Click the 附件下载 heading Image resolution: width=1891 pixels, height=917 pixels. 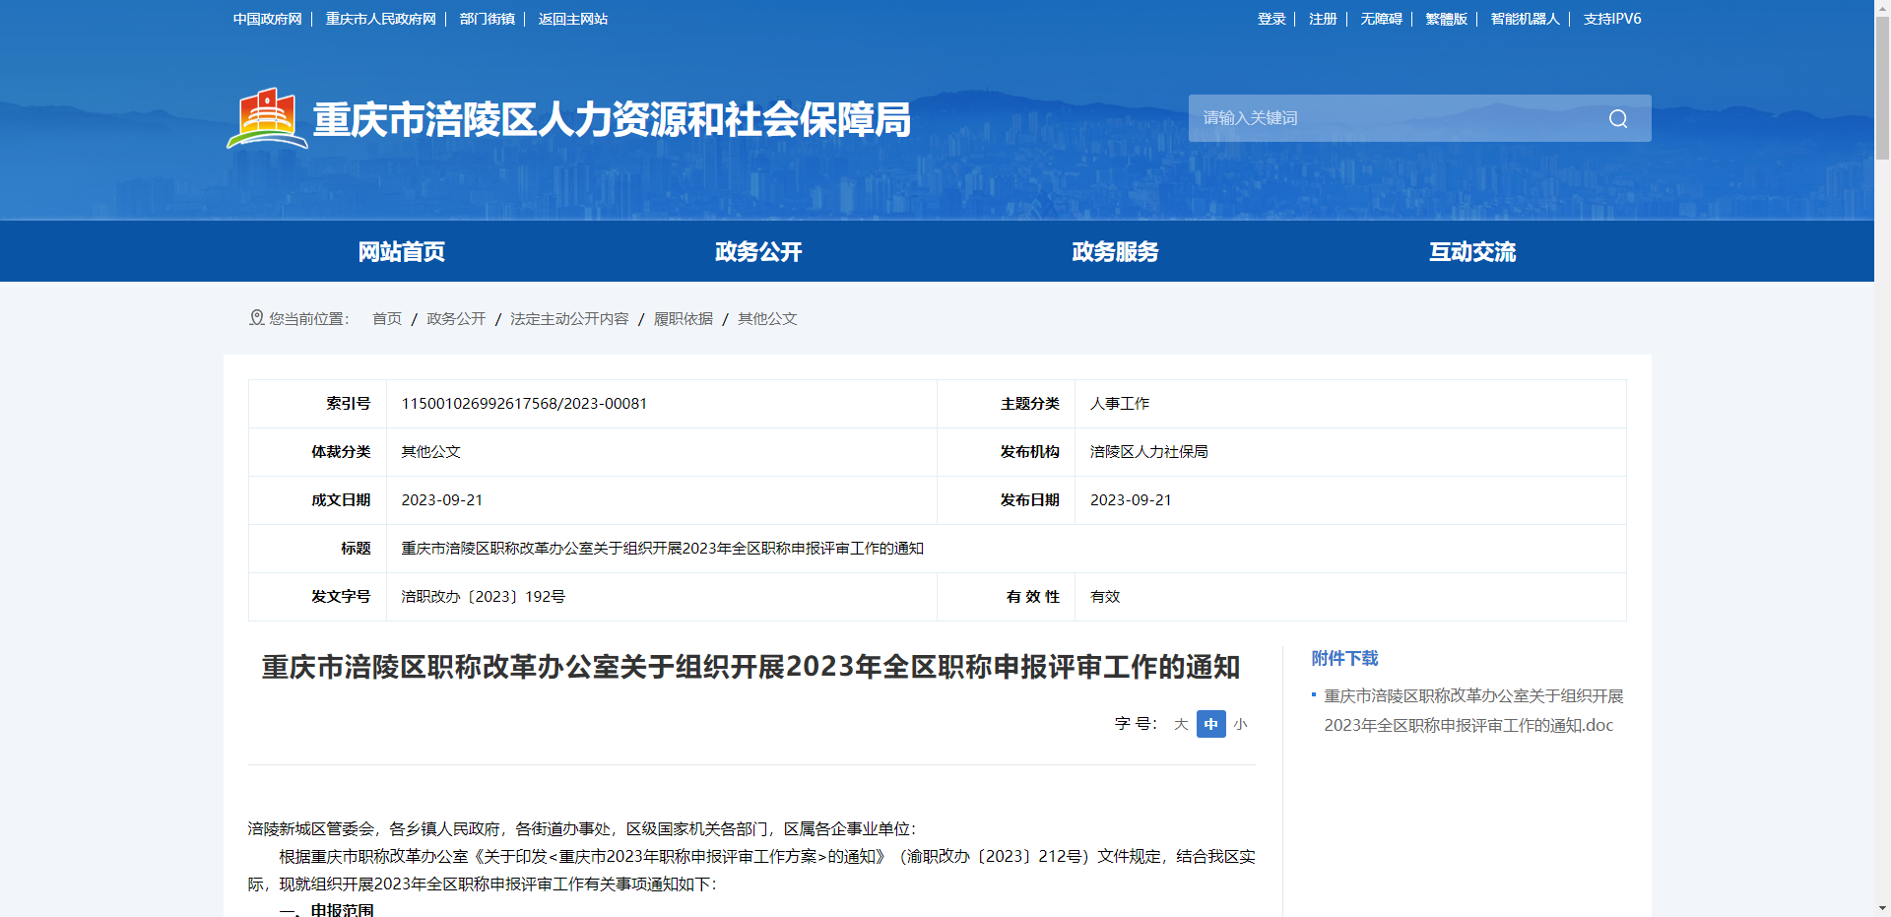[x=1344, y=658]
